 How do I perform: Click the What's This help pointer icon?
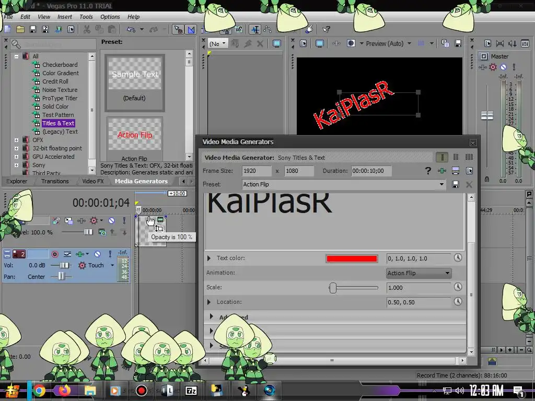326,29
